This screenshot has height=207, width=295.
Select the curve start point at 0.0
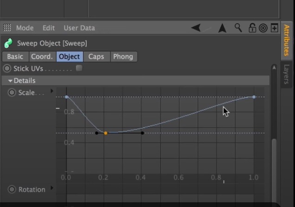click(66, 97)
